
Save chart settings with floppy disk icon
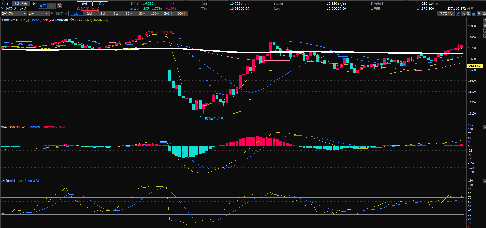point(479,13)
